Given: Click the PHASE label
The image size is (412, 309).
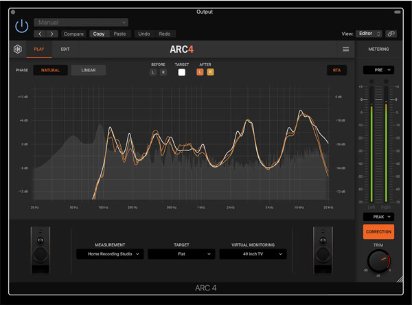Looking at the screenshot, I should 22,70.
